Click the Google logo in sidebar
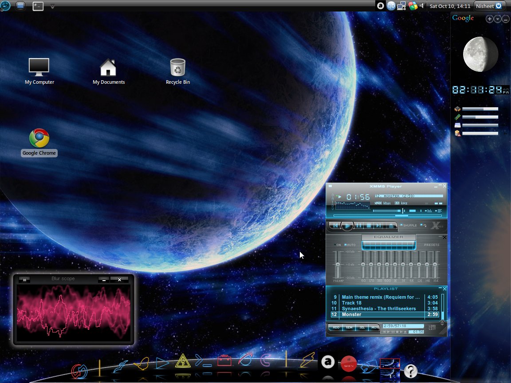This screenshot has height=383, width=511. (x=463, y=18)
